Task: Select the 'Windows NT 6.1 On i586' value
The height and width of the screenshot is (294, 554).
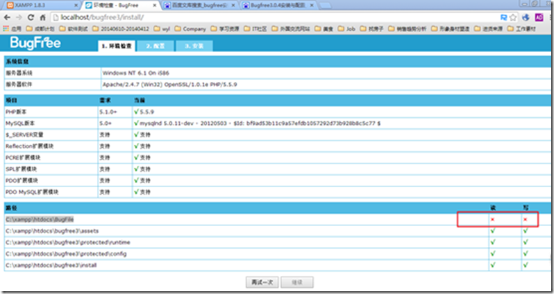Action: (x=135, y=73)
